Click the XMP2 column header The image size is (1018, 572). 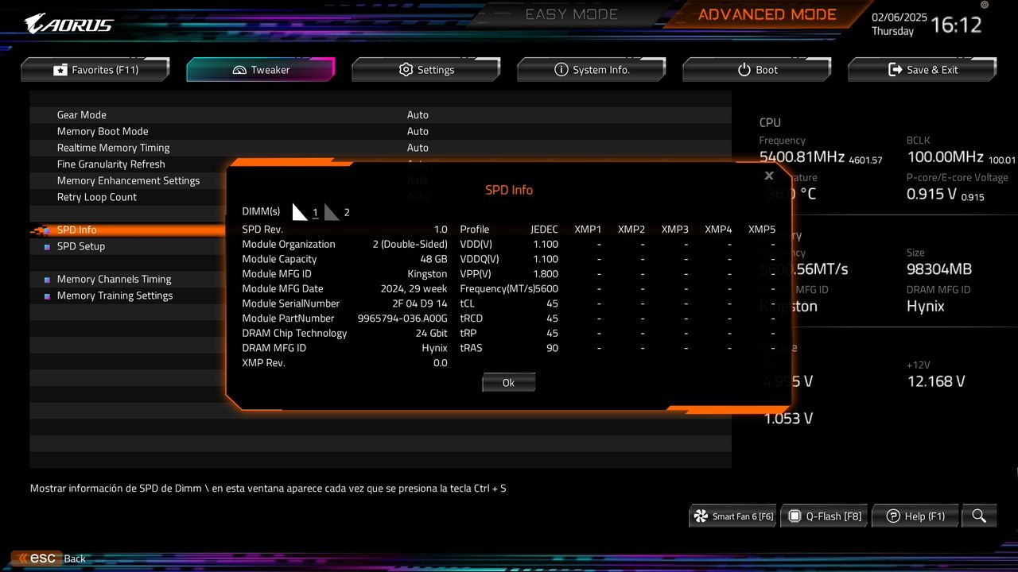(x=631, y=230)
